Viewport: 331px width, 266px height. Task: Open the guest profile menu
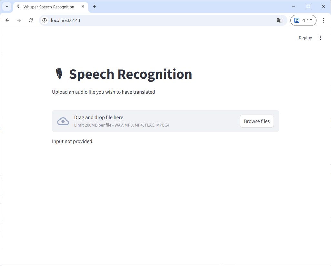pyautogui.click(x=303, y=20)
